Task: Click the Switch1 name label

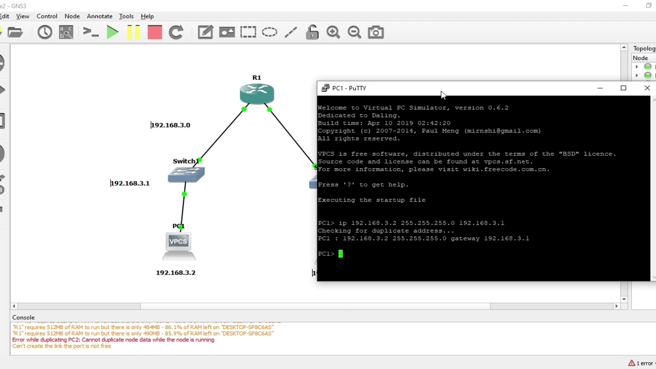Action: click(x=186, y=161)
